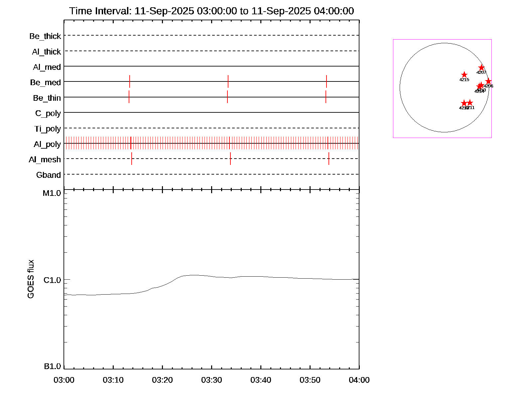Click the 03:20 time axis label
The image size is (532, 399).
[x=162, y=380]
